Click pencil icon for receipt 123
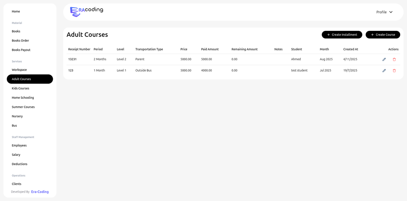 pyautogui.click(x=384, y=71)
